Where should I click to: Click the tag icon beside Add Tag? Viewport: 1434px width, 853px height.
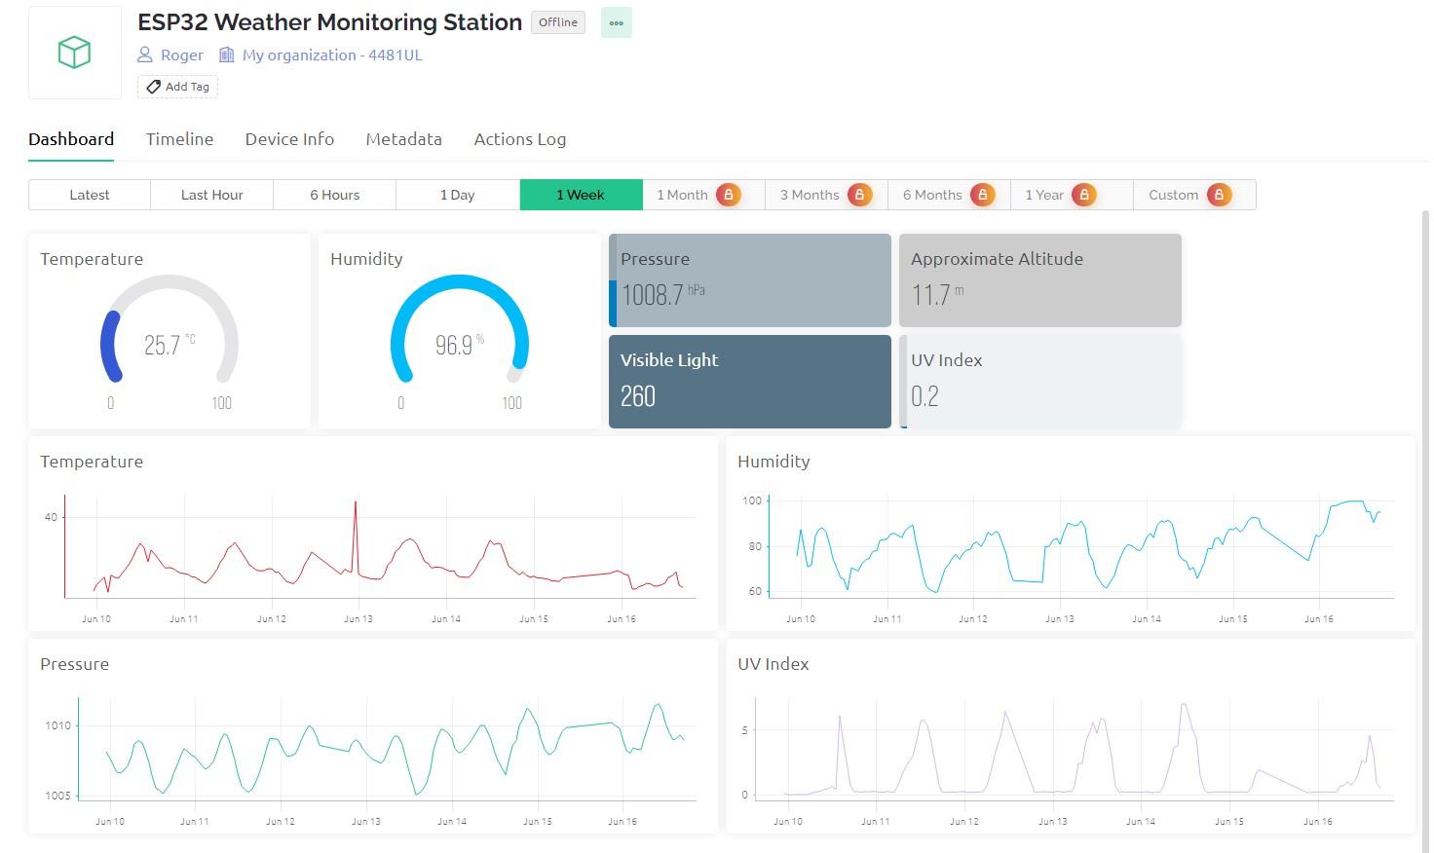tap(153, 87)
